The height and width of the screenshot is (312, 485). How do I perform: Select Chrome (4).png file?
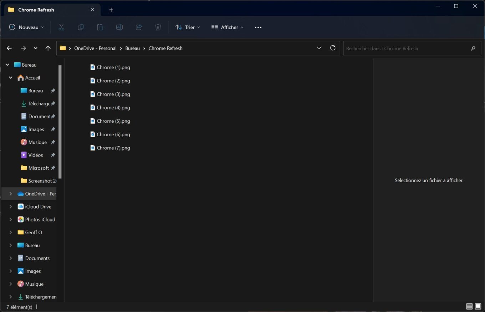(x=110, y=107)
